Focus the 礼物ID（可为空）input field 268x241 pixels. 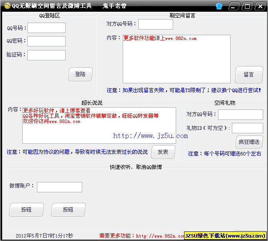coord(247,128)
